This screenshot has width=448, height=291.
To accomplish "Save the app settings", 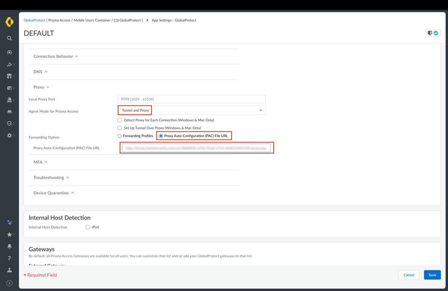I will 432,275.
